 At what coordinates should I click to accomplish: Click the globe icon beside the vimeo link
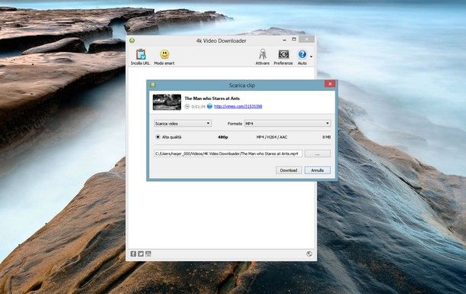click(209, 106)
